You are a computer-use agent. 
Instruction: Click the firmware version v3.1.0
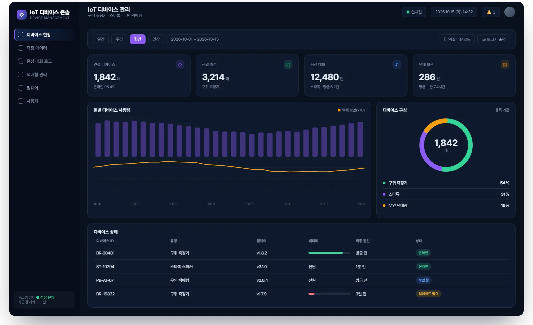click(262, 267)
